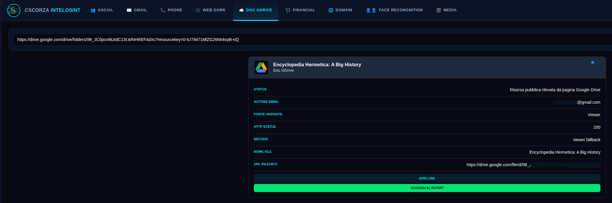Click the globe icon beside DOMAIN
This screenshot has width=612, height=203.
coord(331,10)
